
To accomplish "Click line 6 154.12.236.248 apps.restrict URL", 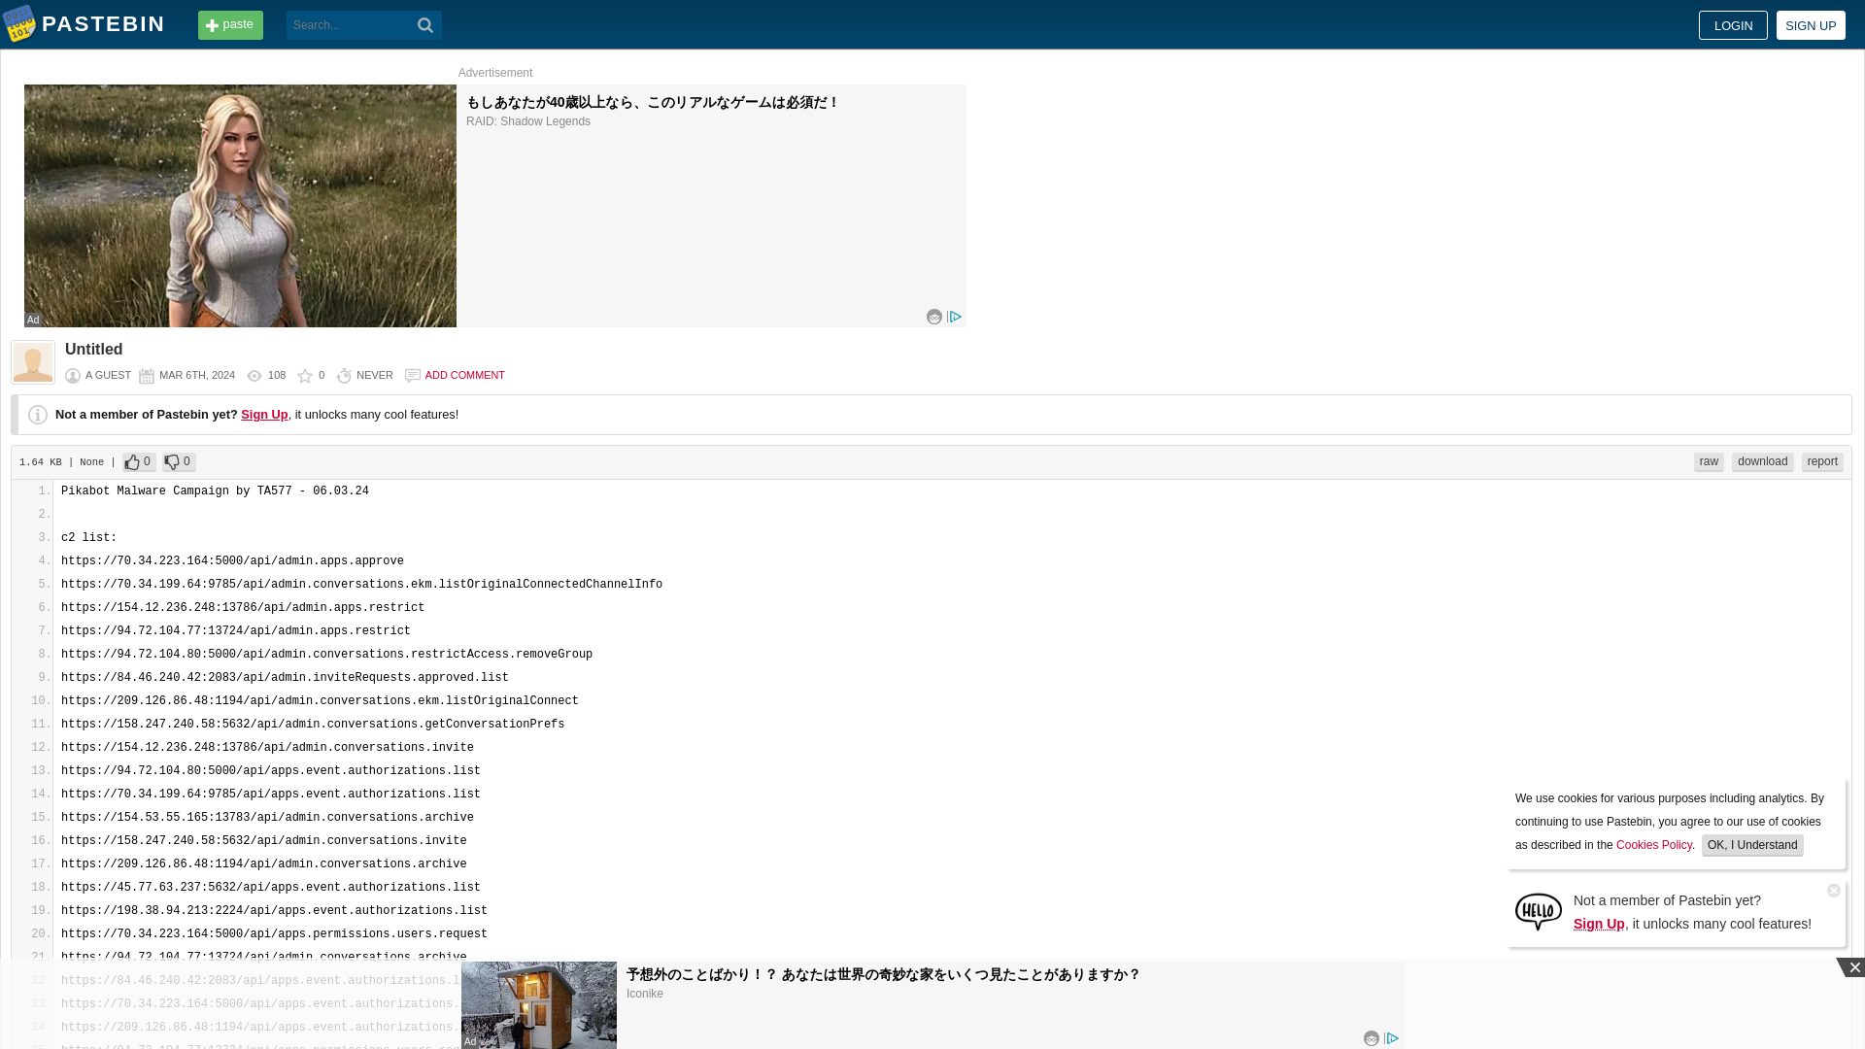I will click(x=243, y=608).
